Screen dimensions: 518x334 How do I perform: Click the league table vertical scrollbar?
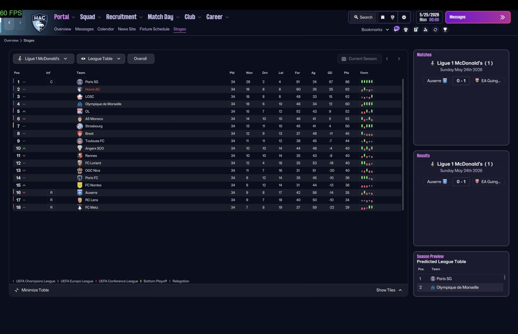tap(403, 144)
